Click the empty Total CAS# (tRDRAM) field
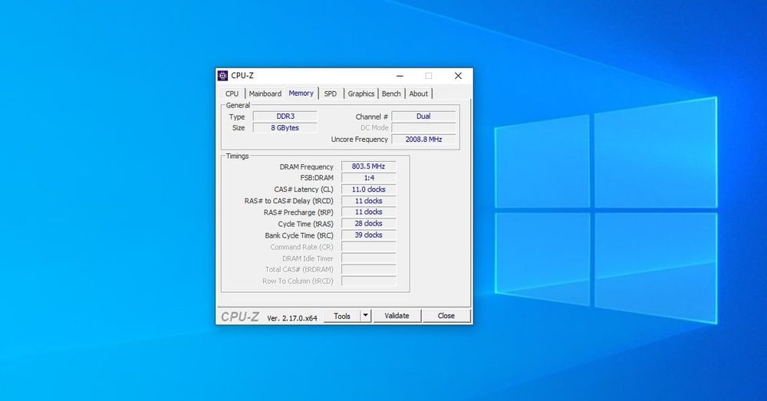Screen dimensions: 767x401 [x=368, y=269]
